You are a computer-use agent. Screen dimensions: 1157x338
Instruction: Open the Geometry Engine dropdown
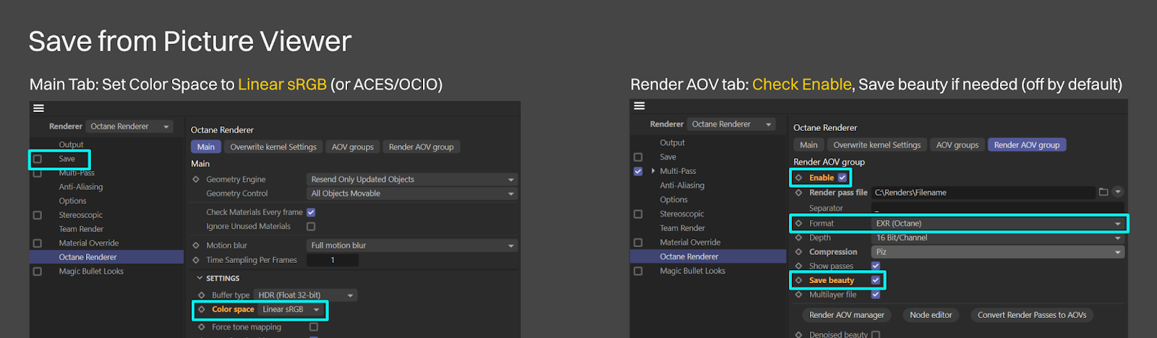click(411, 179)
